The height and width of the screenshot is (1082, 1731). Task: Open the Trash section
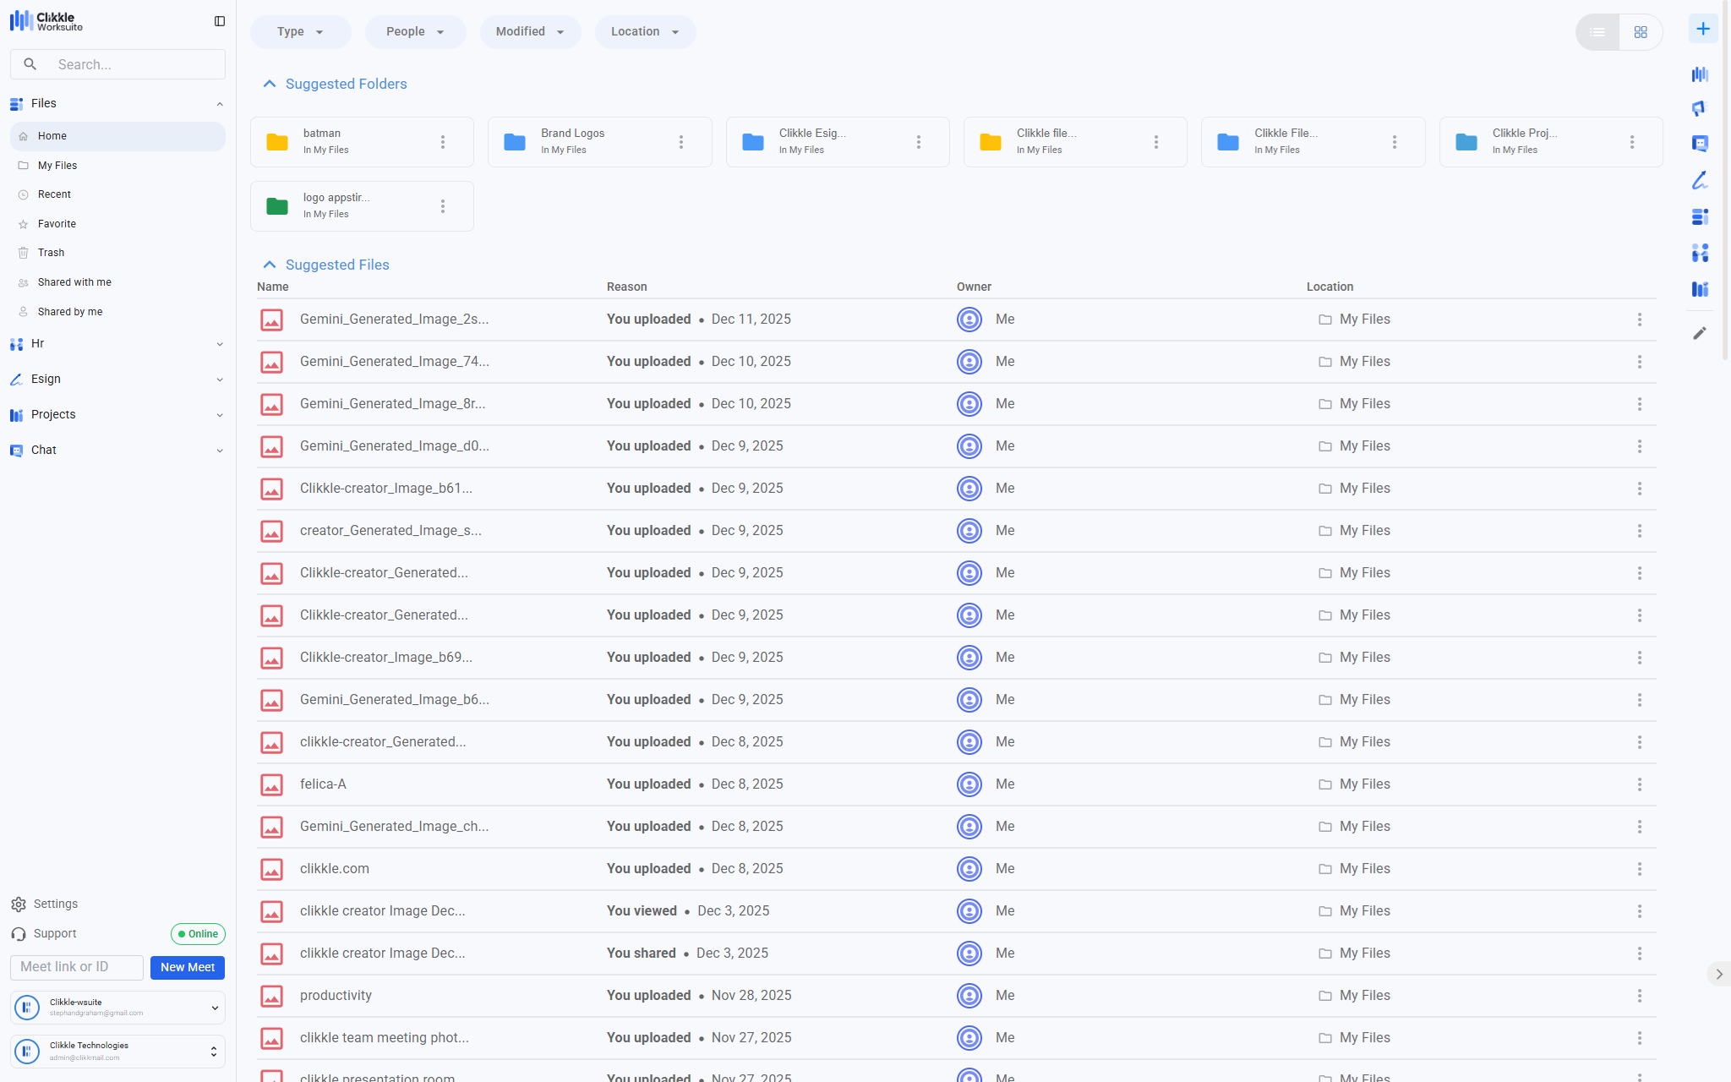tap(51, 253)
